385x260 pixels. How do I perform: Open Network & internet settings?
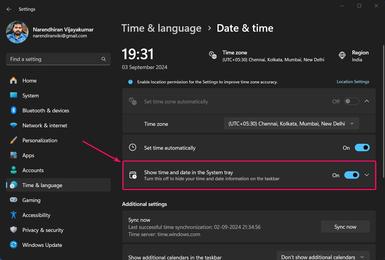[58, 126]
